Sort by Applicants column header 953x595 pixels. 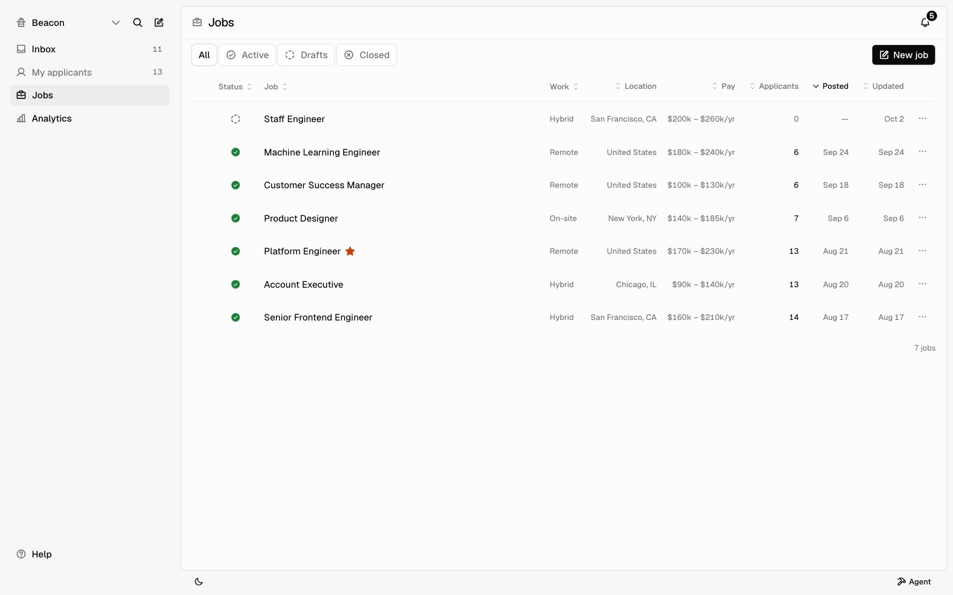pyautogui.click(x=774, y=86)
